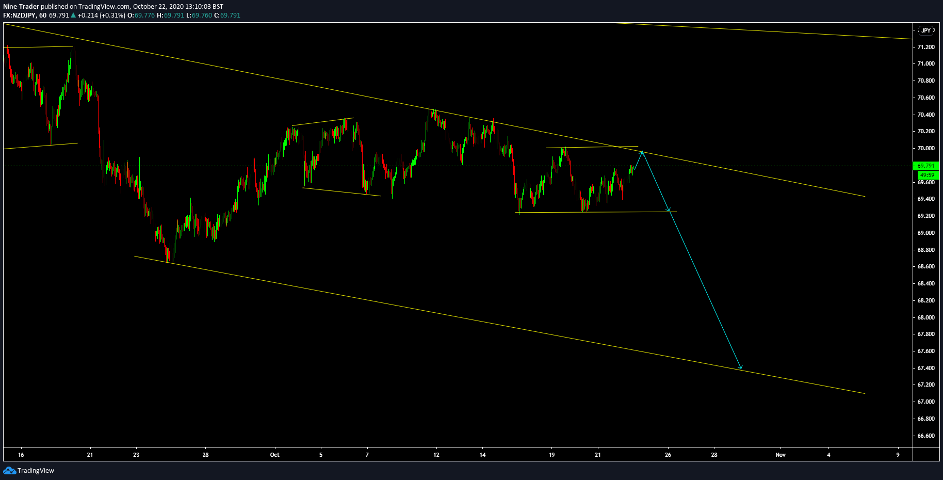This screenshot has height=480, width=943.
Task: Click the 71.200 price axis label
Action: [926, 47]
